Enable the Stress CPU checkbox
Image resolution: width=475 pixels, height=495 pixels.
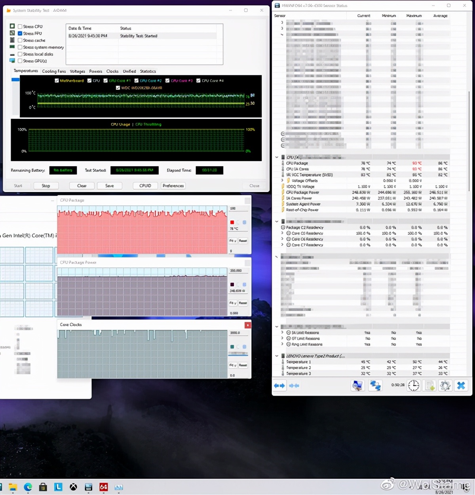tap(20, 27)
